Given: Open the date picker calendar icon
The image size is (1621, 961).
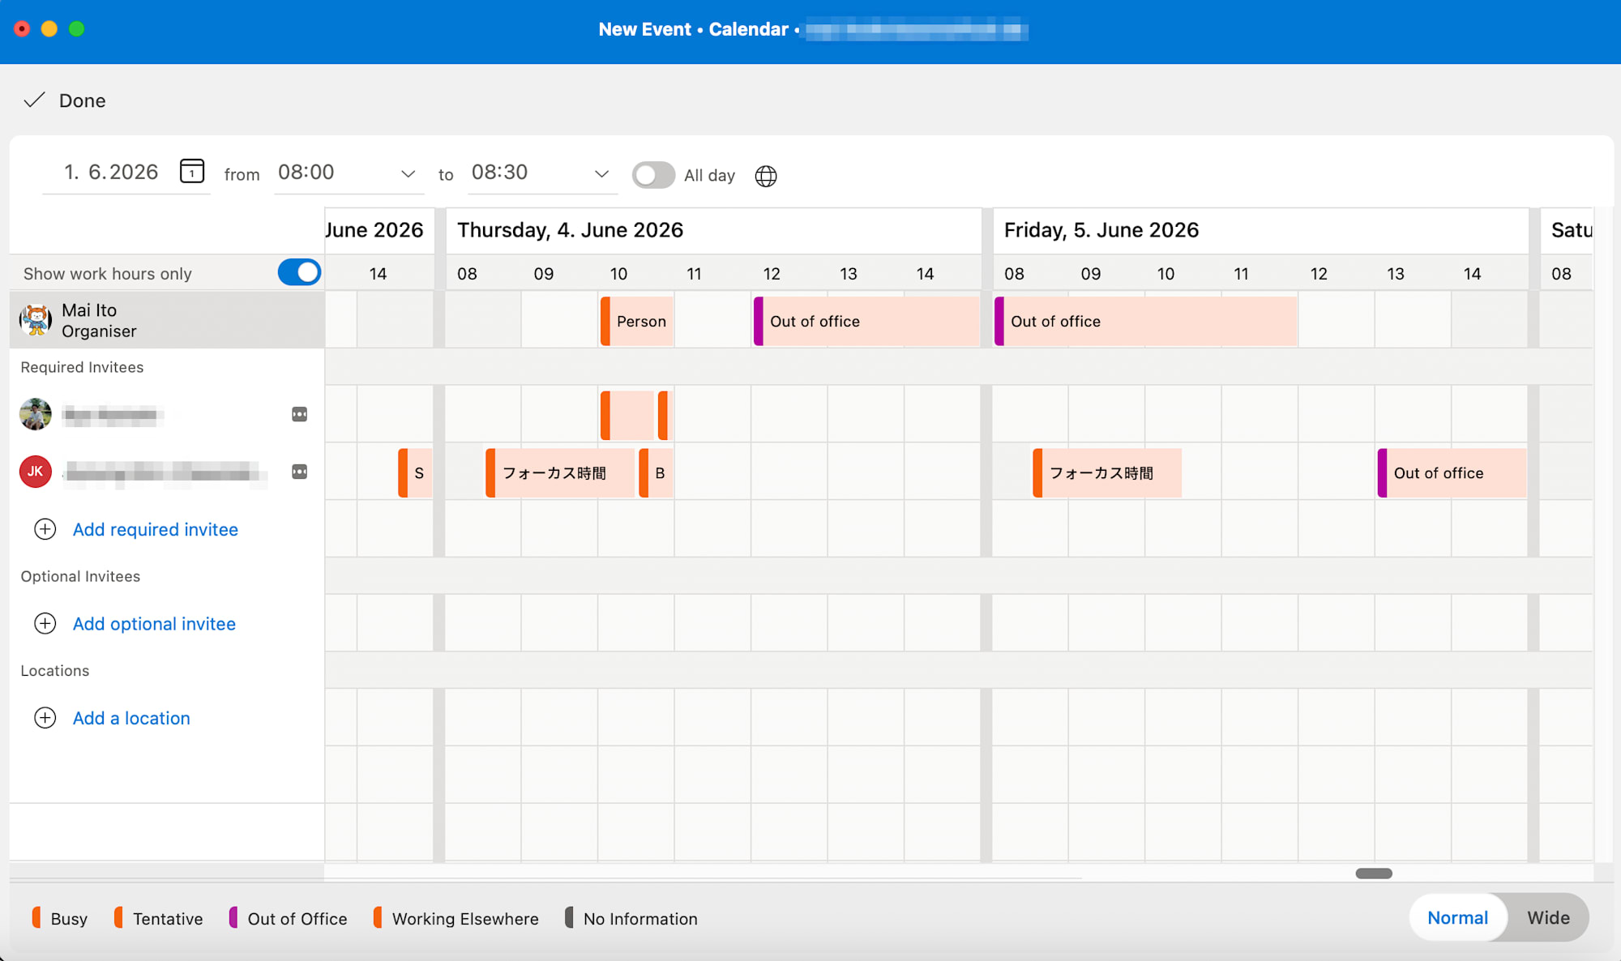Looking at the screenshot, I should click(192, 171).
